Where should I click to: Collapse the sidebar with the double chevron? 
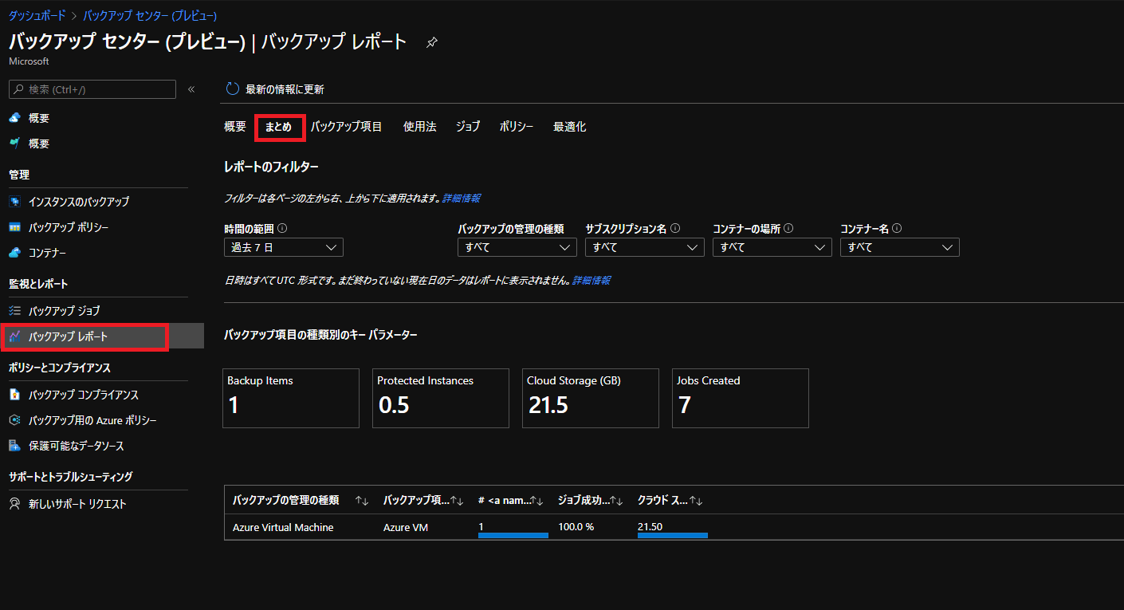tap(191, 89)
